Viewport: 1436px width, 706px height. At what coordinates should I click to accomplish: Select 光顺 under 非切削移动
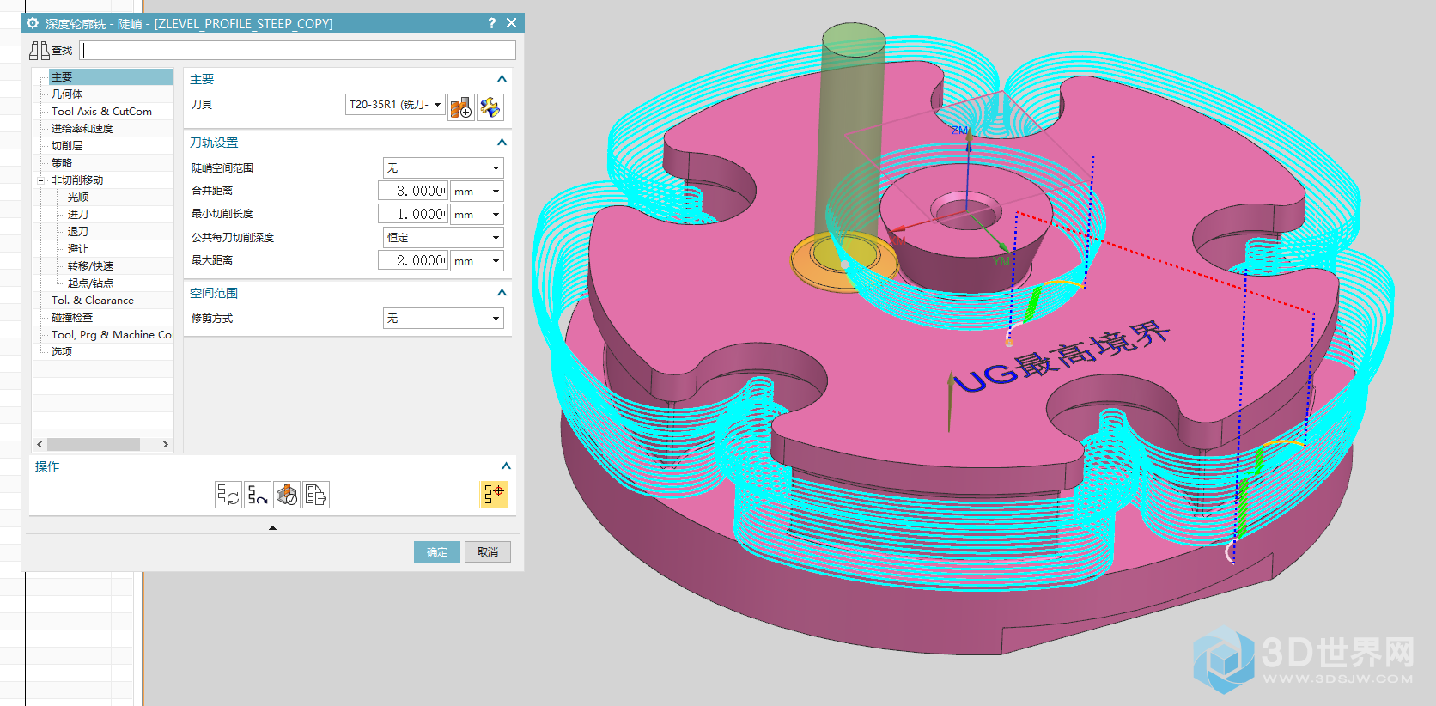[x=78, y=198]
